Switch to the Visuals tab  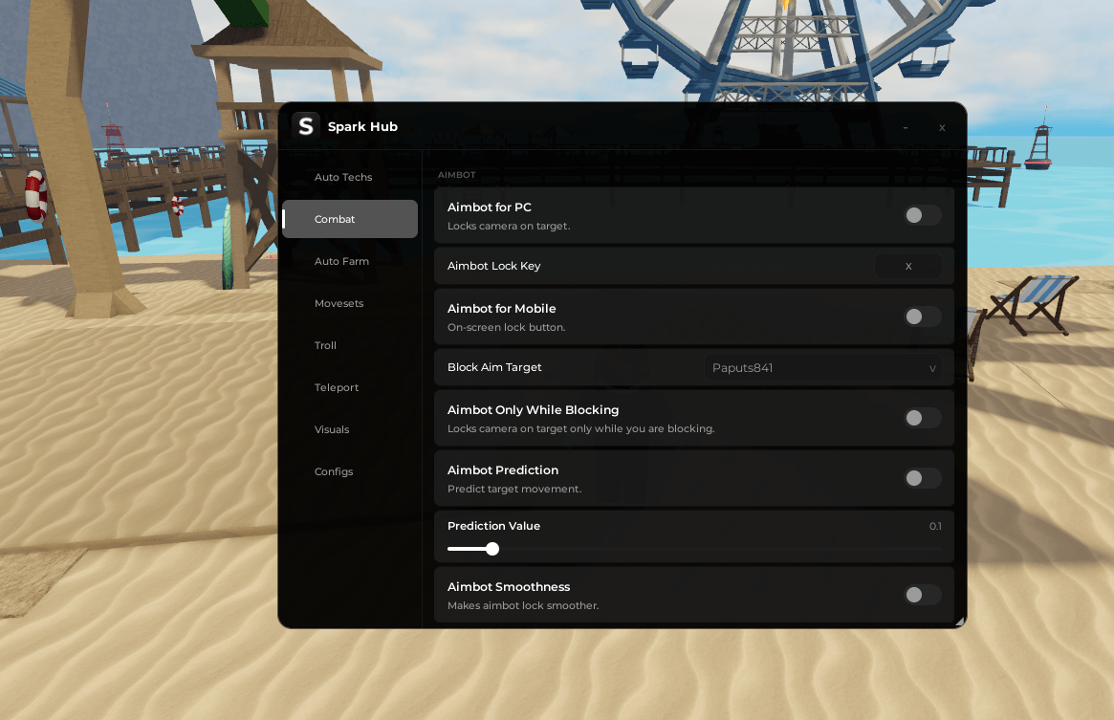tap(350, 429)
